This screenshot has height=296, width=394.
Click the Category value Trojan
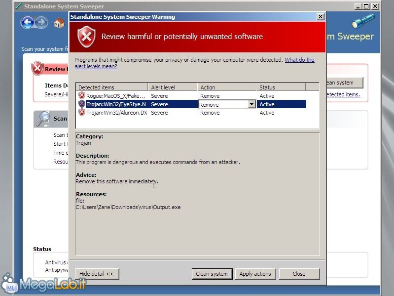[x=83, y=143]
